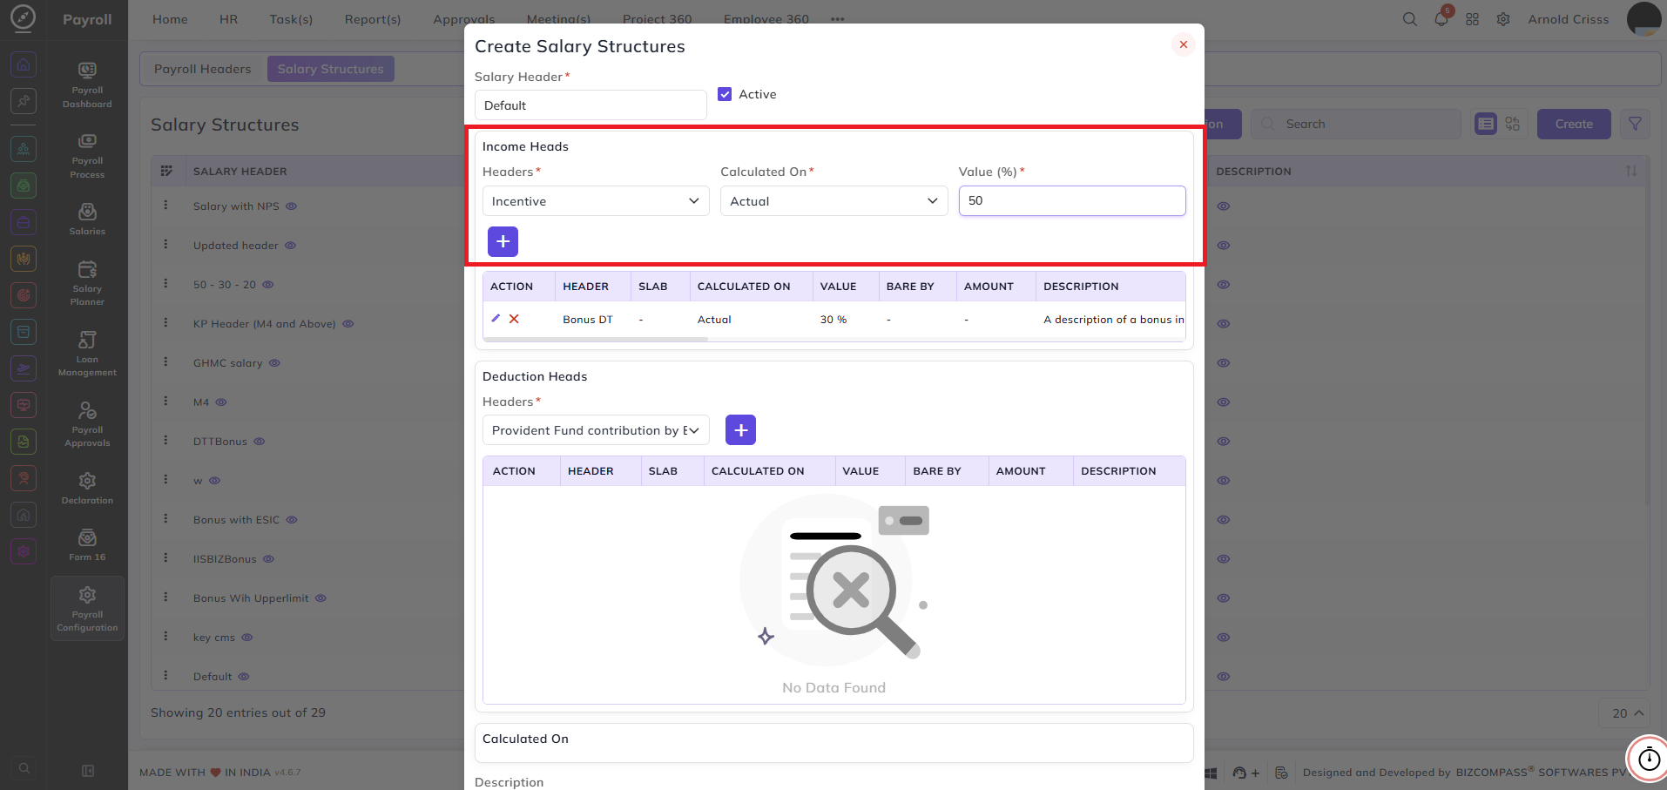Image resolution: width=1667 pixels, height=790 pixels.
Task: Open the notifications bell
Action: pos(1441,19)
